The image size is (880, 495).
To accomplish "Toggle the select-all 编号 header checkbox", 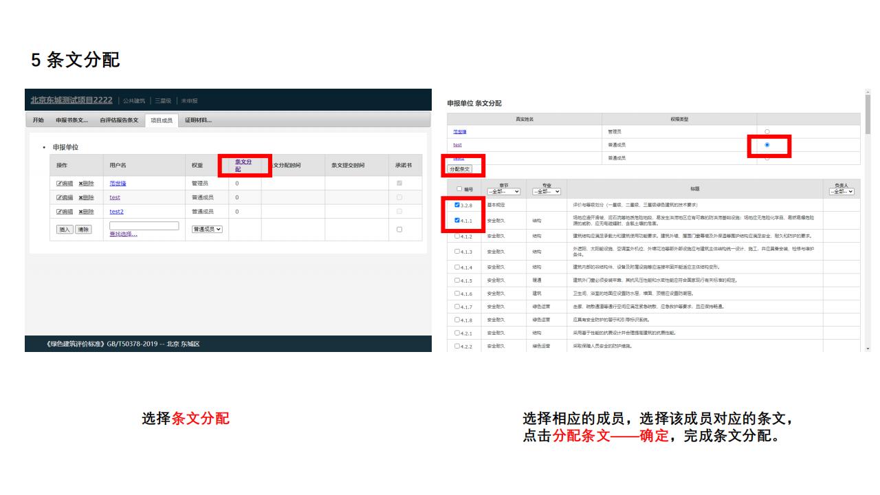I will pos(459,188).
